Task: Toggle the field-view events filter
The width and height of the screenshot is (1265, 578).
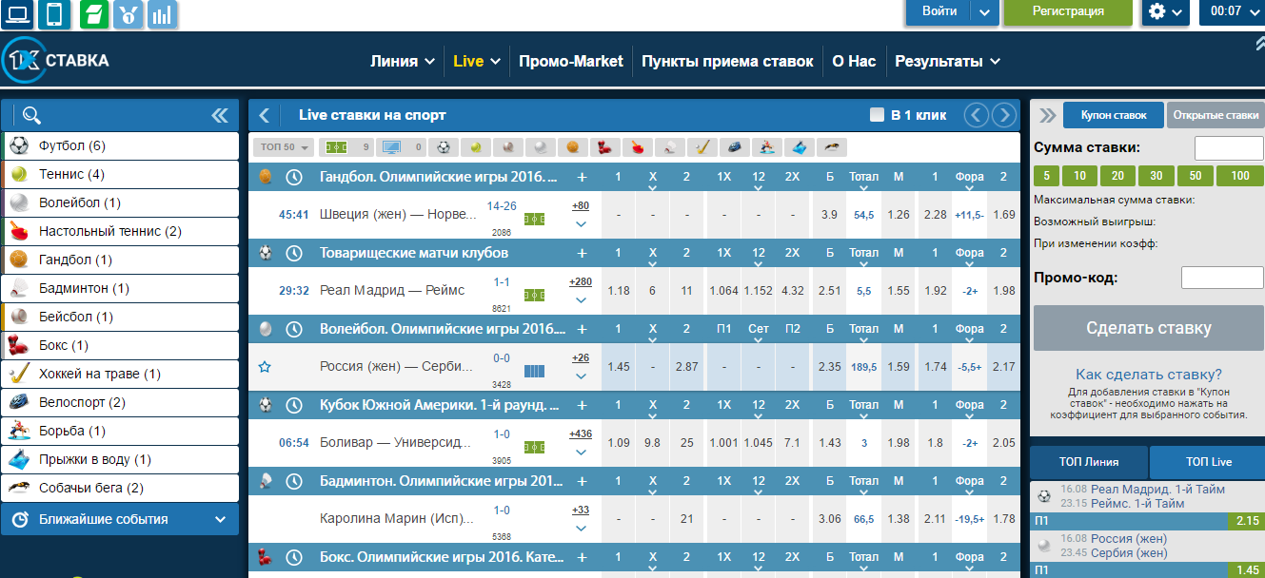Action: 346,147
